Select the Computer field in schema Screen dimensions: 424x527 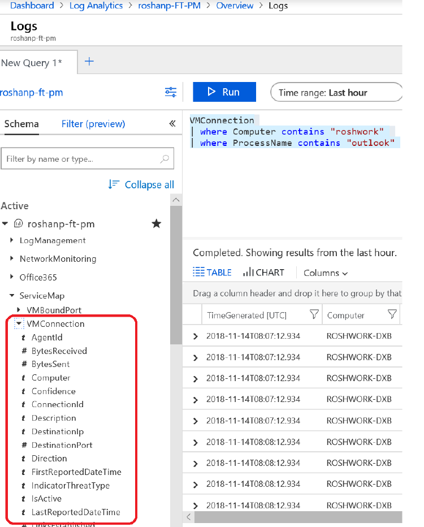click(x=51, y=378)
